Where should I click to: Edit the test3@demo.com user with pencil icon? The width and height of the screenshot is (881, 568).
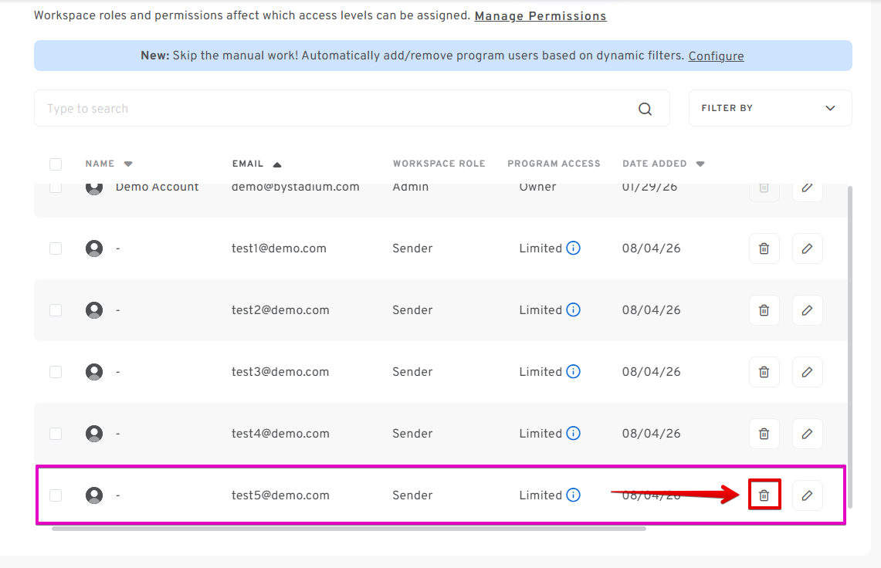[x=808, y=372]
